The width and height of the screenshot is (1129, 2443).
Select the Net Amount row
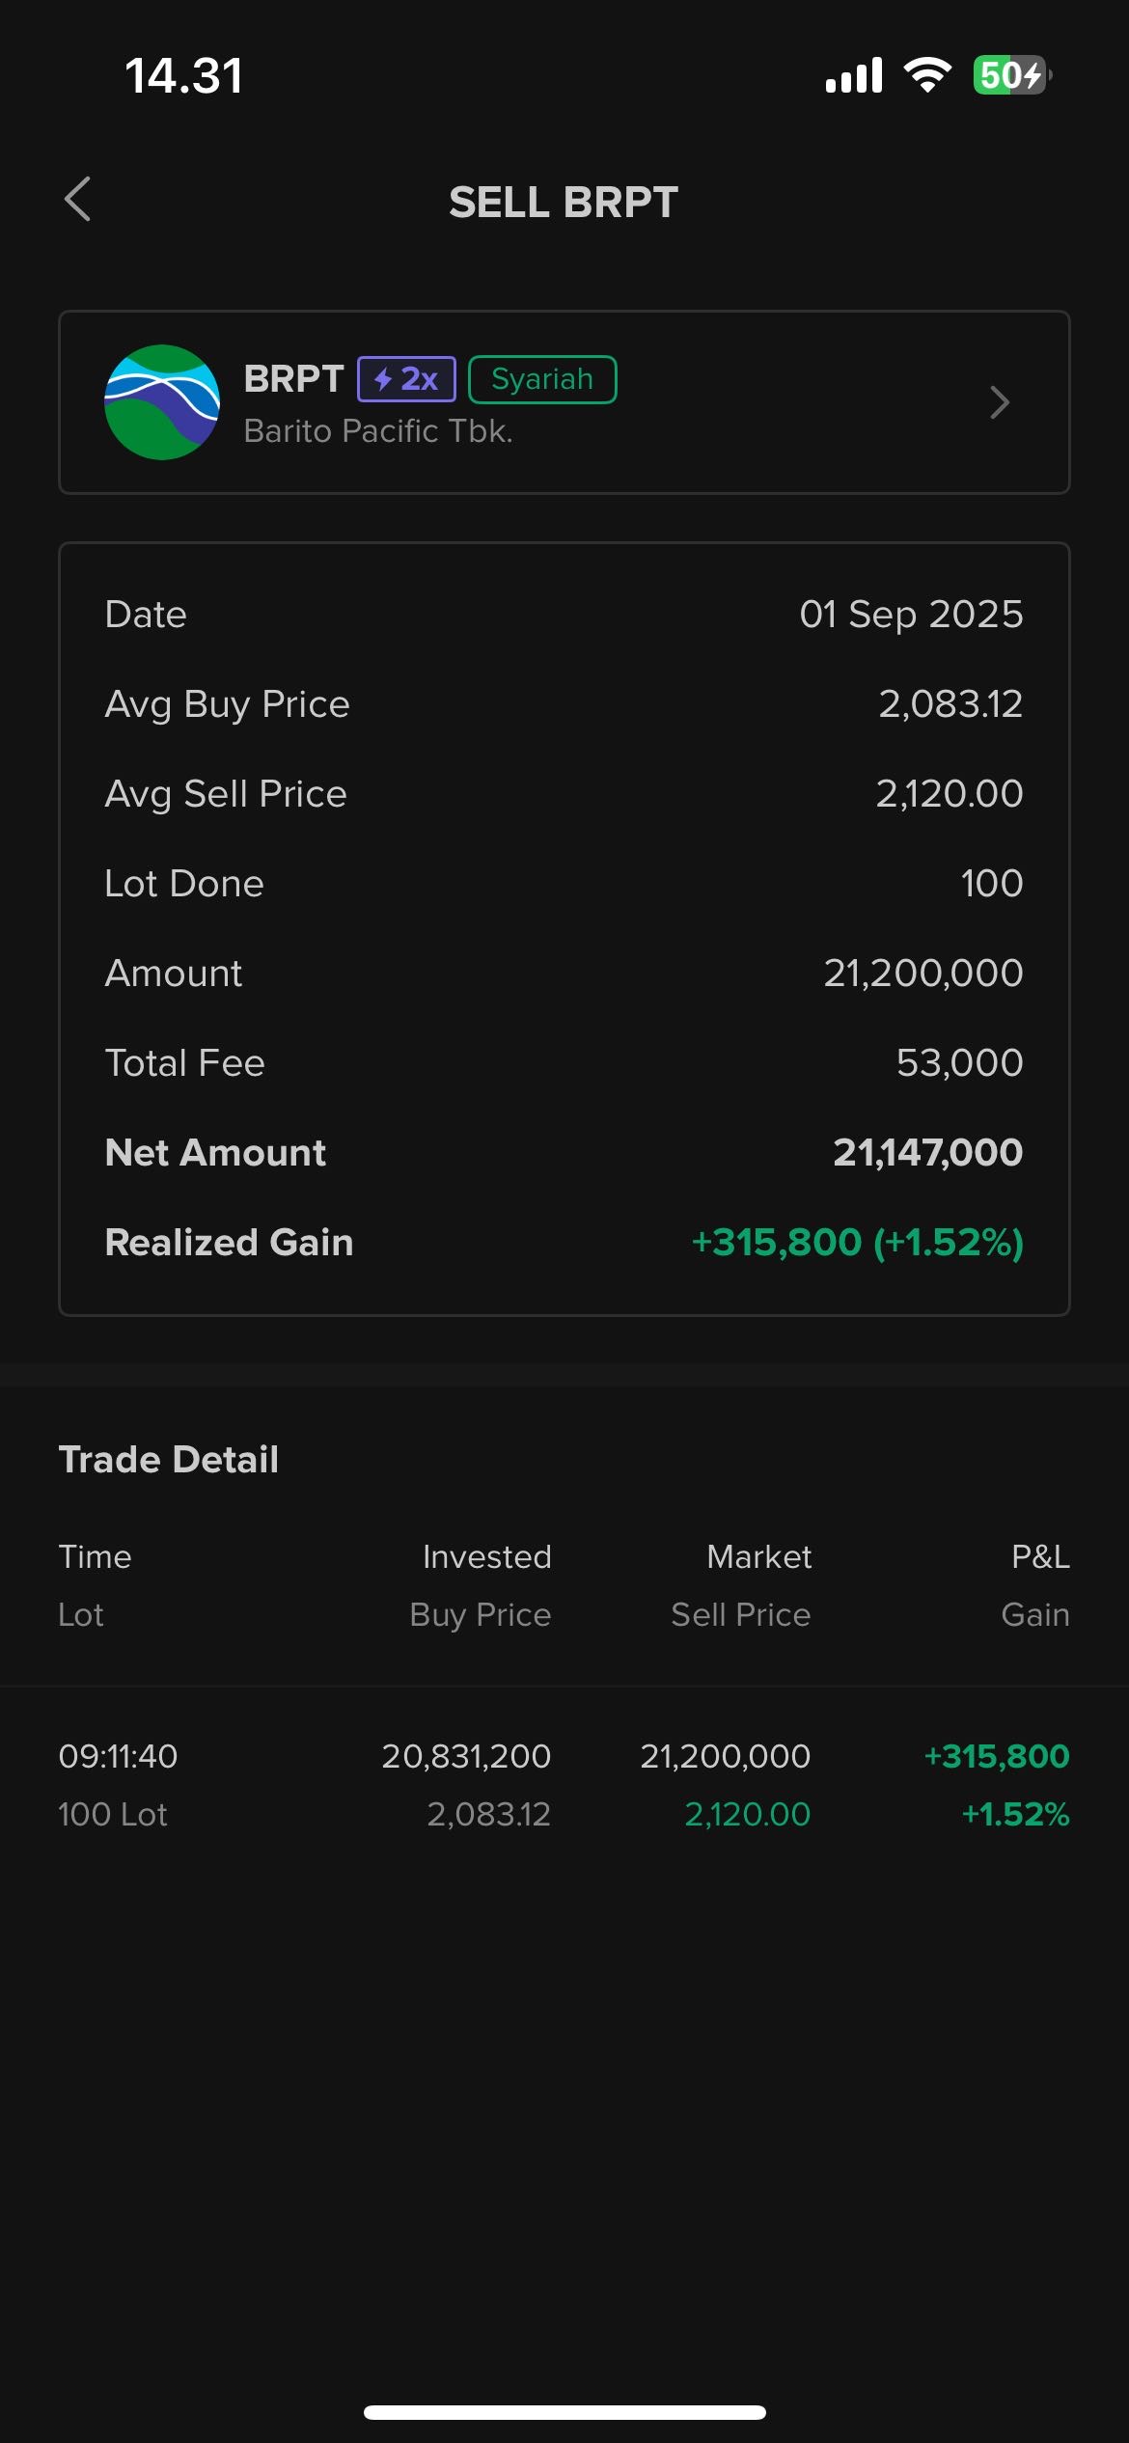pos(564,1153)
